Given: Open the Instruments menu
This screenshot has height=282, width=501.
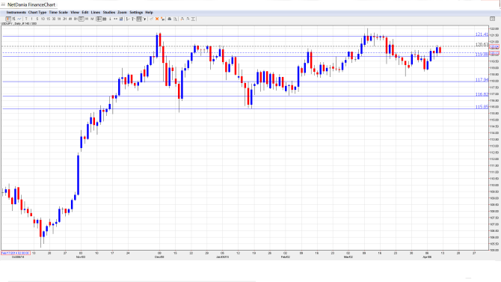Looking at the screenshot, I should click(x=16, y=13).
